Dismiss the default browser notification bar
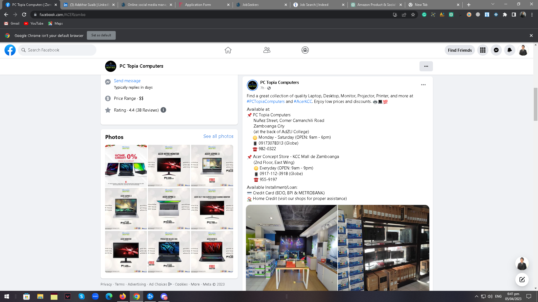This screenshot has height=302, width=538. [x=531, y=36]
